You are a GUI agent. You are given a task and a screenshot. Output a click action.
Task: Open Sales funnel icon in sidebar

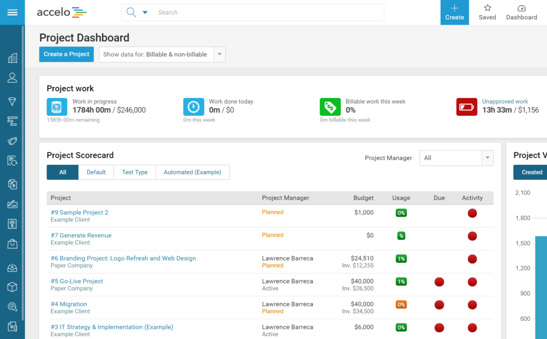(12, 101)
